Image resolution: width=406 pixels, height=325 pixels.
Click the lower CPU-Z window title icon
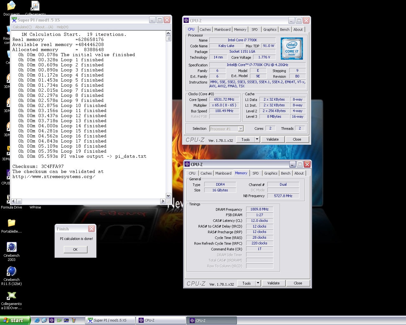(x=187, y=164)
